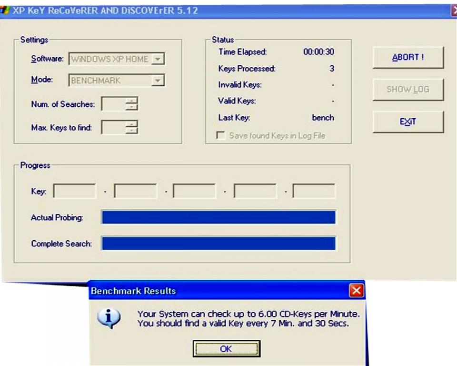Toggle Save found Keys in Log File checkbox
The image size is (457, 366).
pyautogui.click(x=220, y=135)
